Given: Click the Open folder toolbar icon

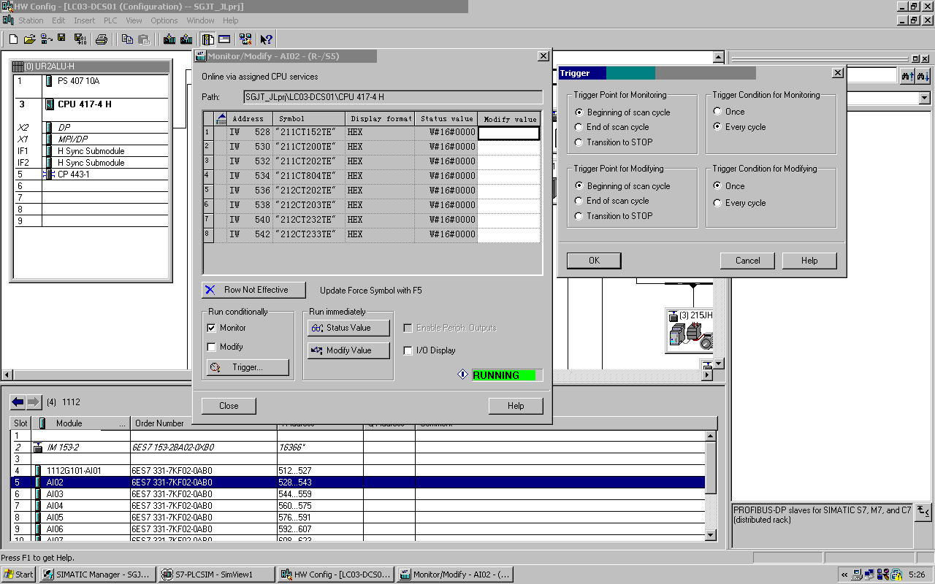Looking at the screenshot, I should [29, 39].
